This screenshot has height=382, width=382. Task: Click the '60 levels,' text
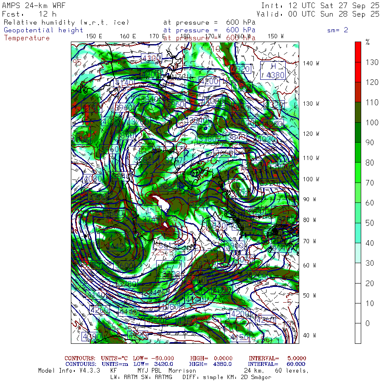pos(292,371)
